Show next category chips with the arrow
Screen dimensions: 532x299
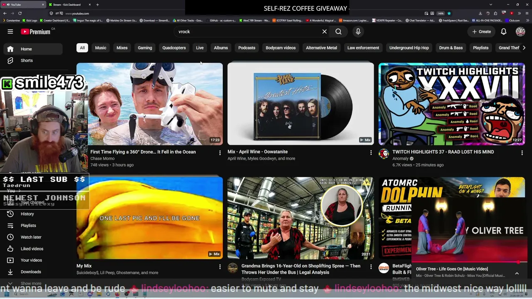tap(524, 48)
